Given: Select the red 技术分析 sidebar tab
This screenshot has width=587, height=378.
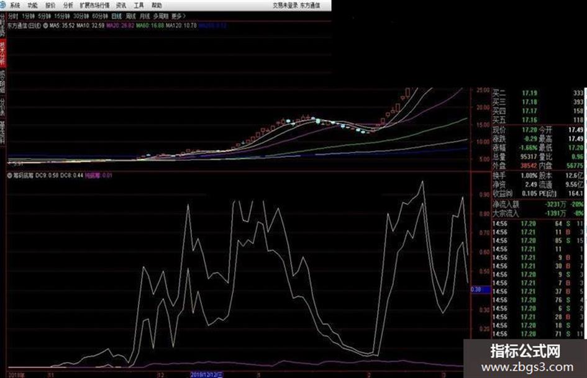Looking at the screenshot, I should [x=2, y=53].
